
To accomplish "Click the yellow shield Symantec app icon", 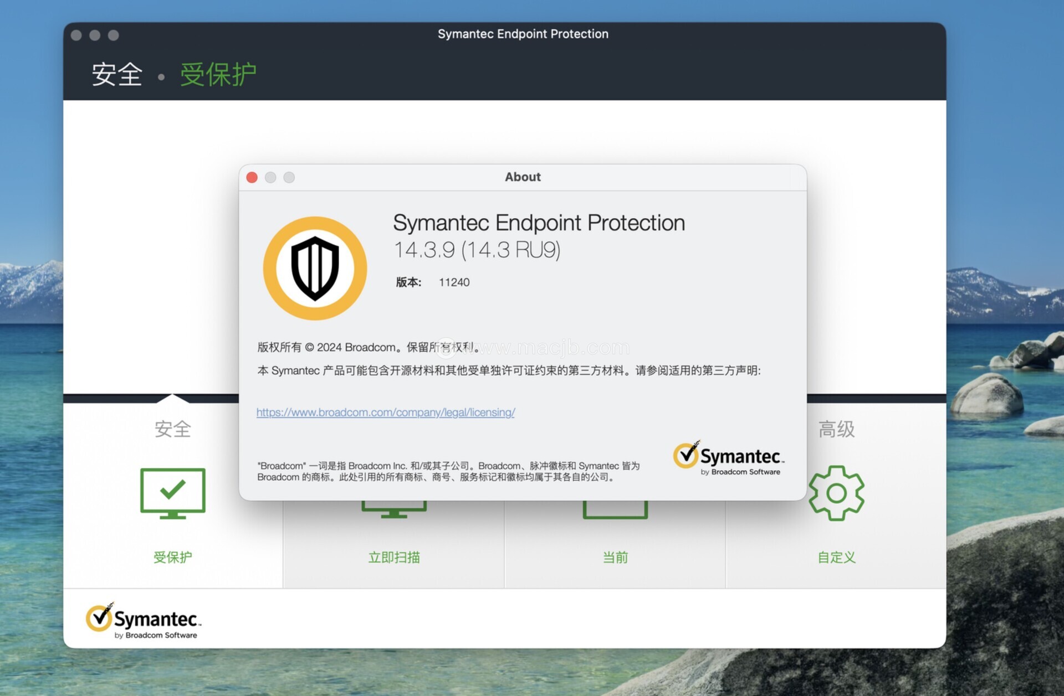I will (315, 269).
